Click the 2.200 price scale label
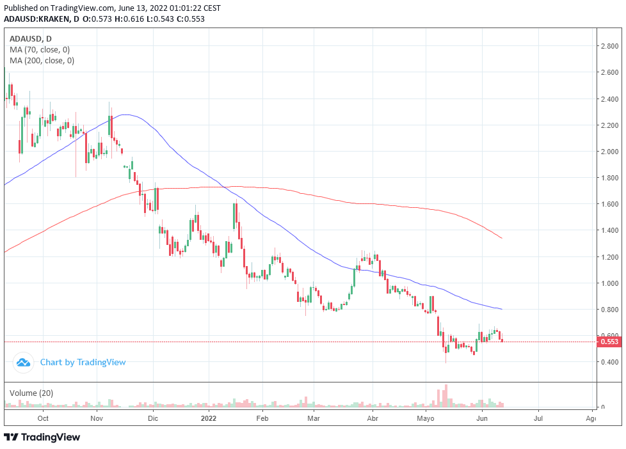 (609, 125)
